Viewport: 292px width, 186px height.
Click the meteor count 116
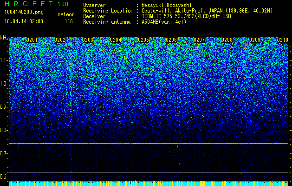(x=69, y=21)
